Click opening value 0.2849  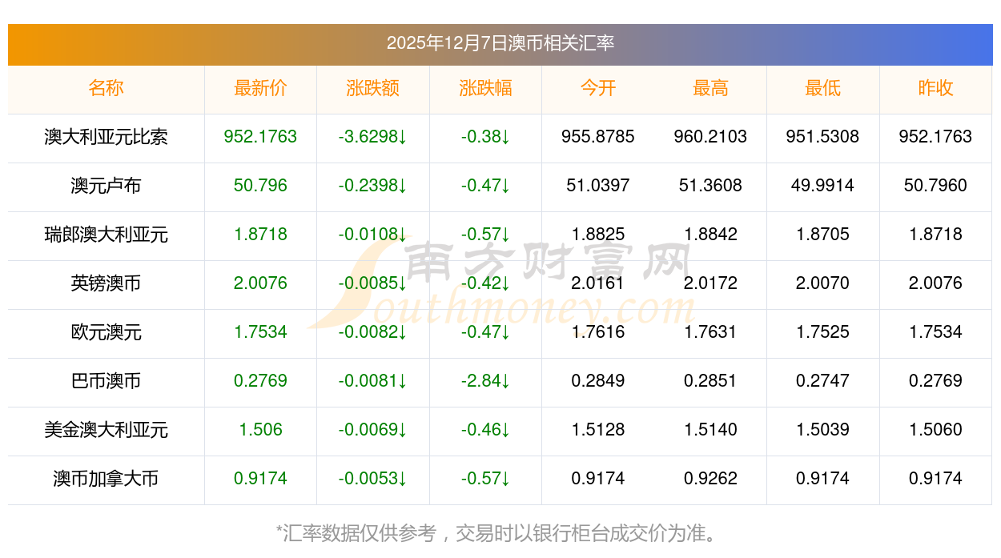pos(598,381)
